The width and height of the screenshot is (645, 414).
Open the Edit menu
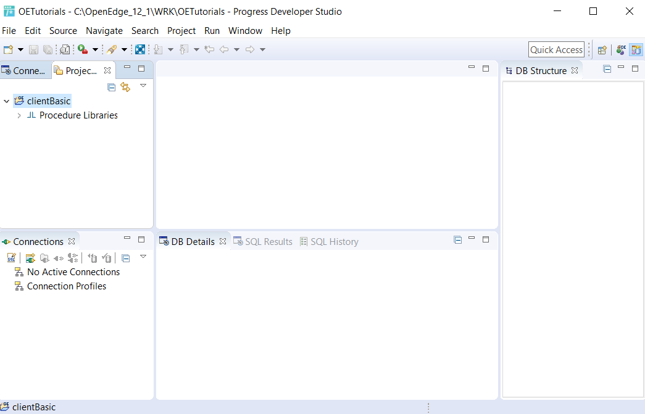(33, 31)
